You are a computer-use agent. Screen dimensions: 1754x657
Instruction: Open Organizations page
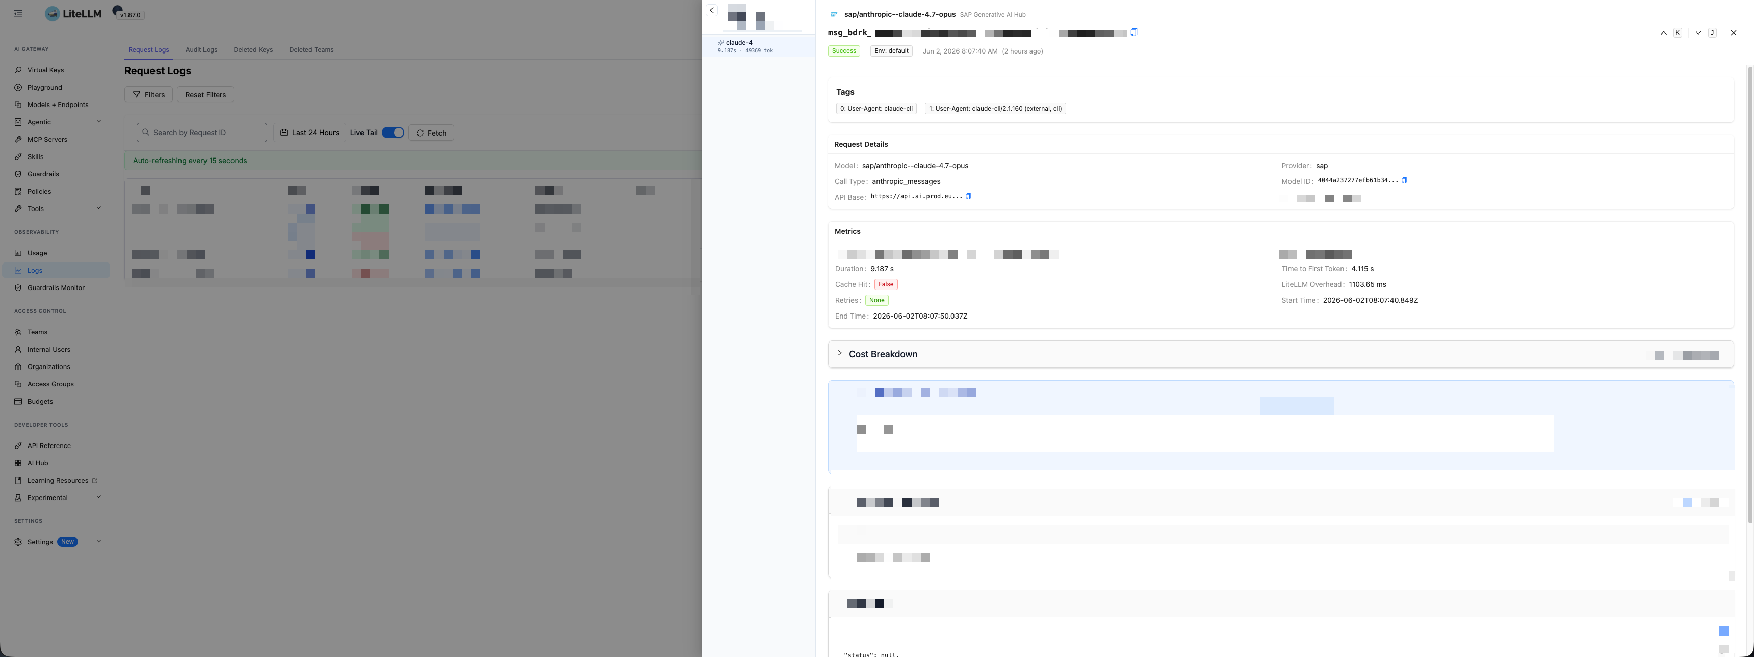[x=48, y=367]
